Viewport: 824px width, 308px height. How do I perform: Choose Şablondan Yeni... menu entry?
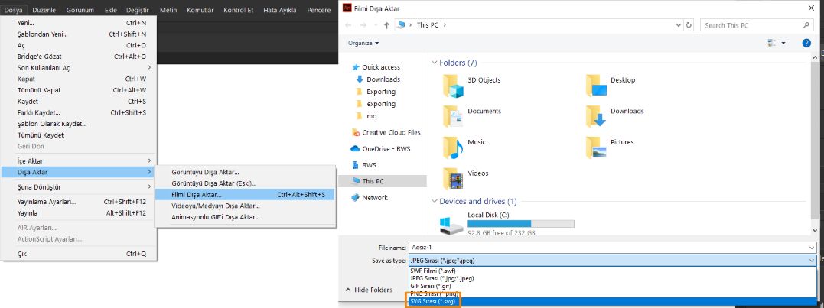pos(78,34)
